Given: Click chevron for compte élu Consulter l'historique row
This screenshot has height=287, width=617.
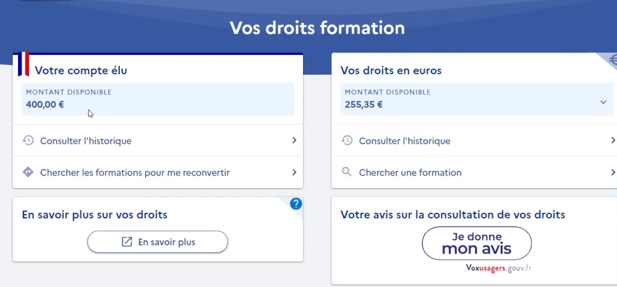Looking at the screenshot, I should [294, 140].
